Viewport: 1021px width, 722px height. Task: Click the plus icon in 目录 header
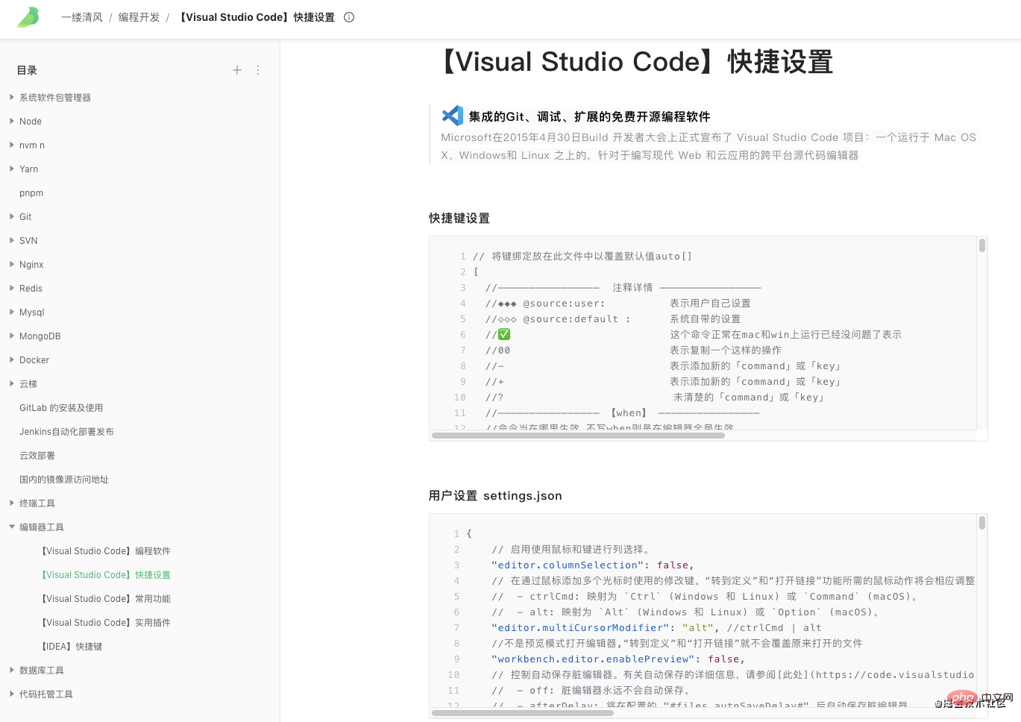237,70
